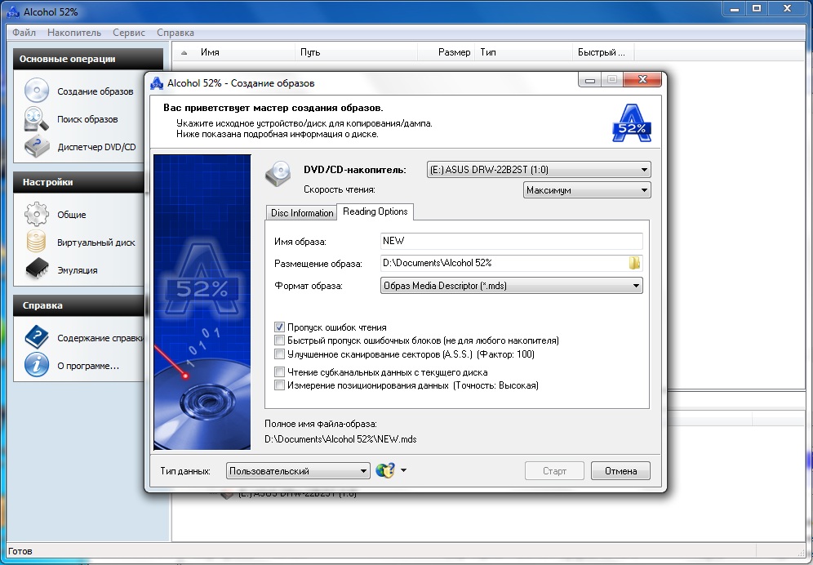
Task: Open Создание образов link in sidebar
Action: [96, 91]
